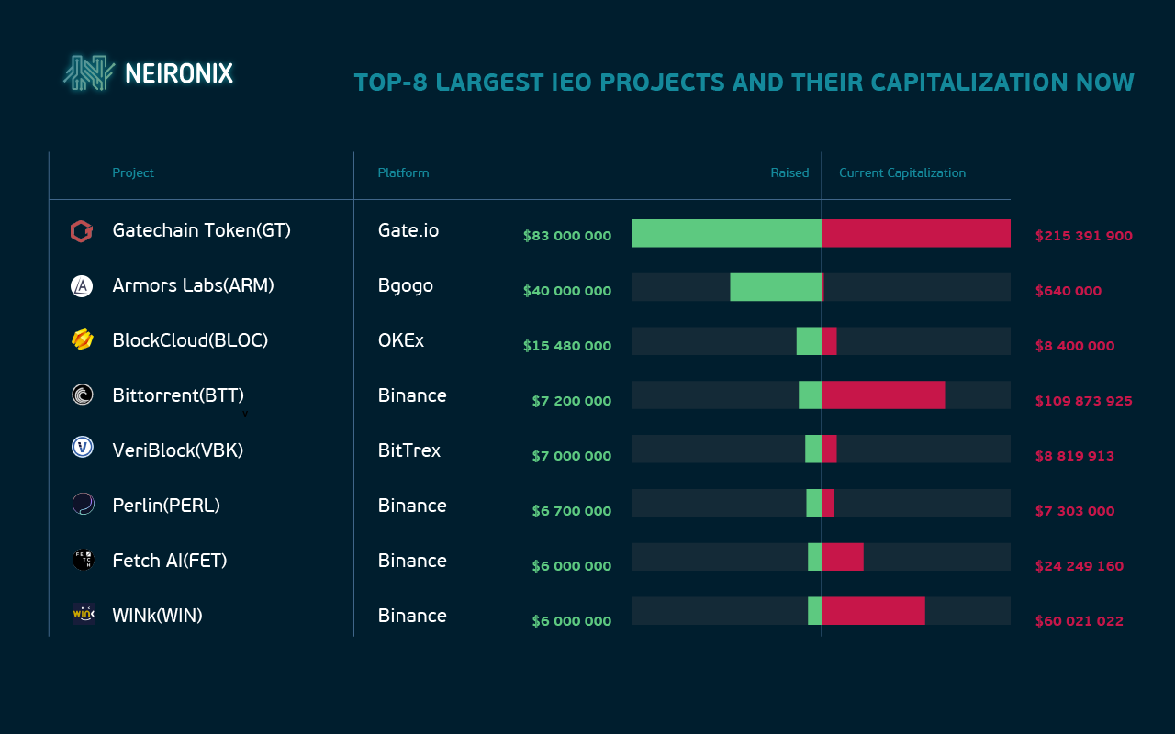
Task: Click Binance in the Bittorrent row
Action: click(x=412, y=395)
